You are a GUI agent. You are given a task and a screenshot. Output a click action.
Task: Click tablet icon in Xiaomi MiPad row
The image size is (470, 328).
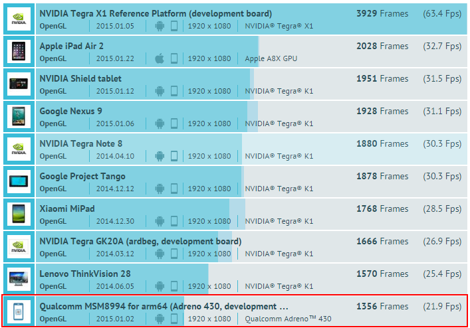click(174, 222)
